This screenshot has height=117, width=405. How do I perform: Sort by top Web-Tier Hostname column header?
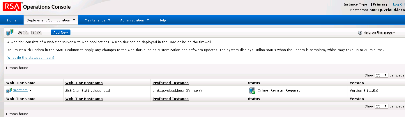(84, 83)
